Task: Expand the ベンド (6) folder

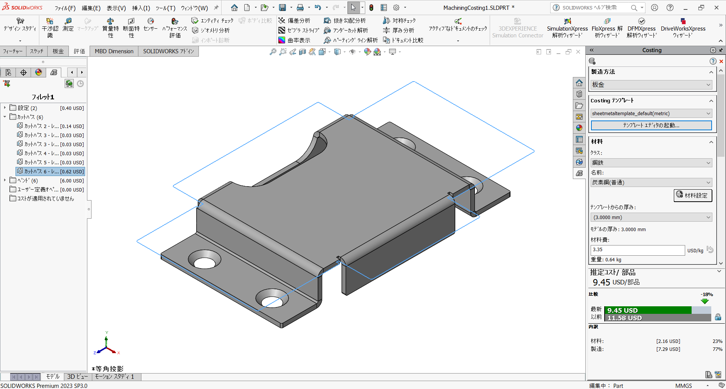Action: point(5,180)
